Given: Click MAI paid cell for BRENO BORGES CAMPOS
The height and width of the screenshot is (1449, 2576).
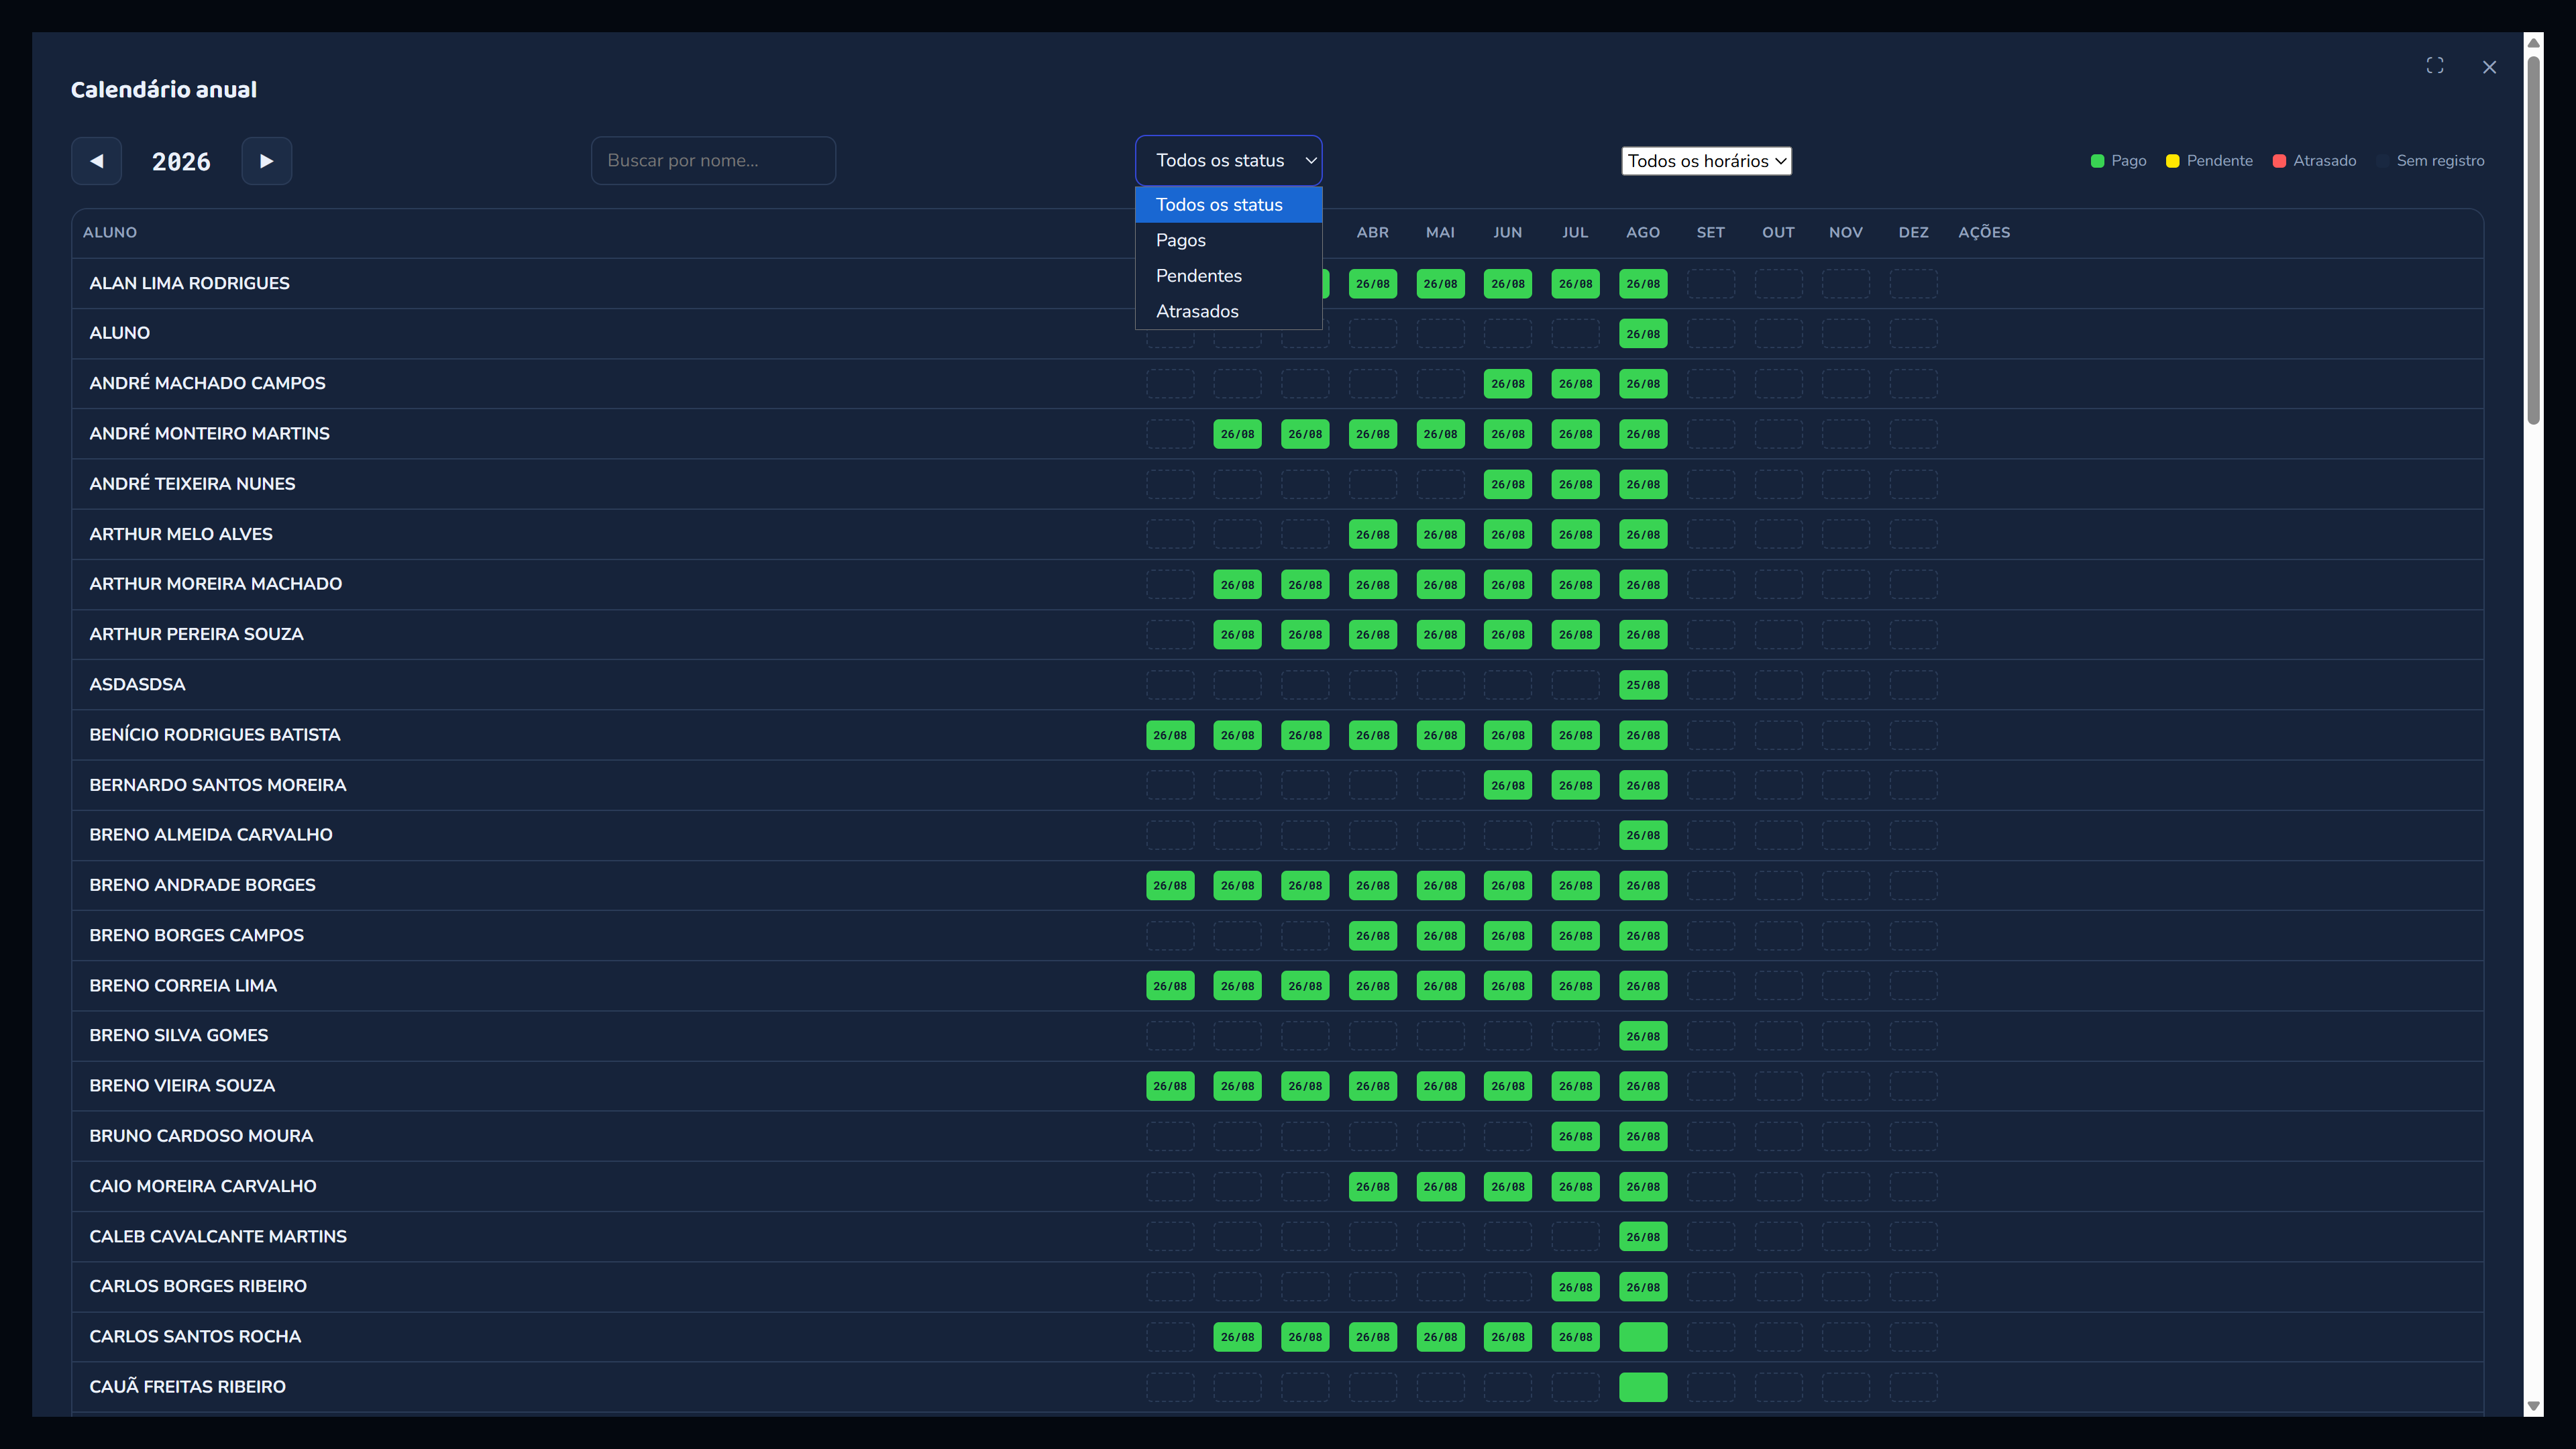Looking at the screenshot, I should click(x=1440, y=936).
